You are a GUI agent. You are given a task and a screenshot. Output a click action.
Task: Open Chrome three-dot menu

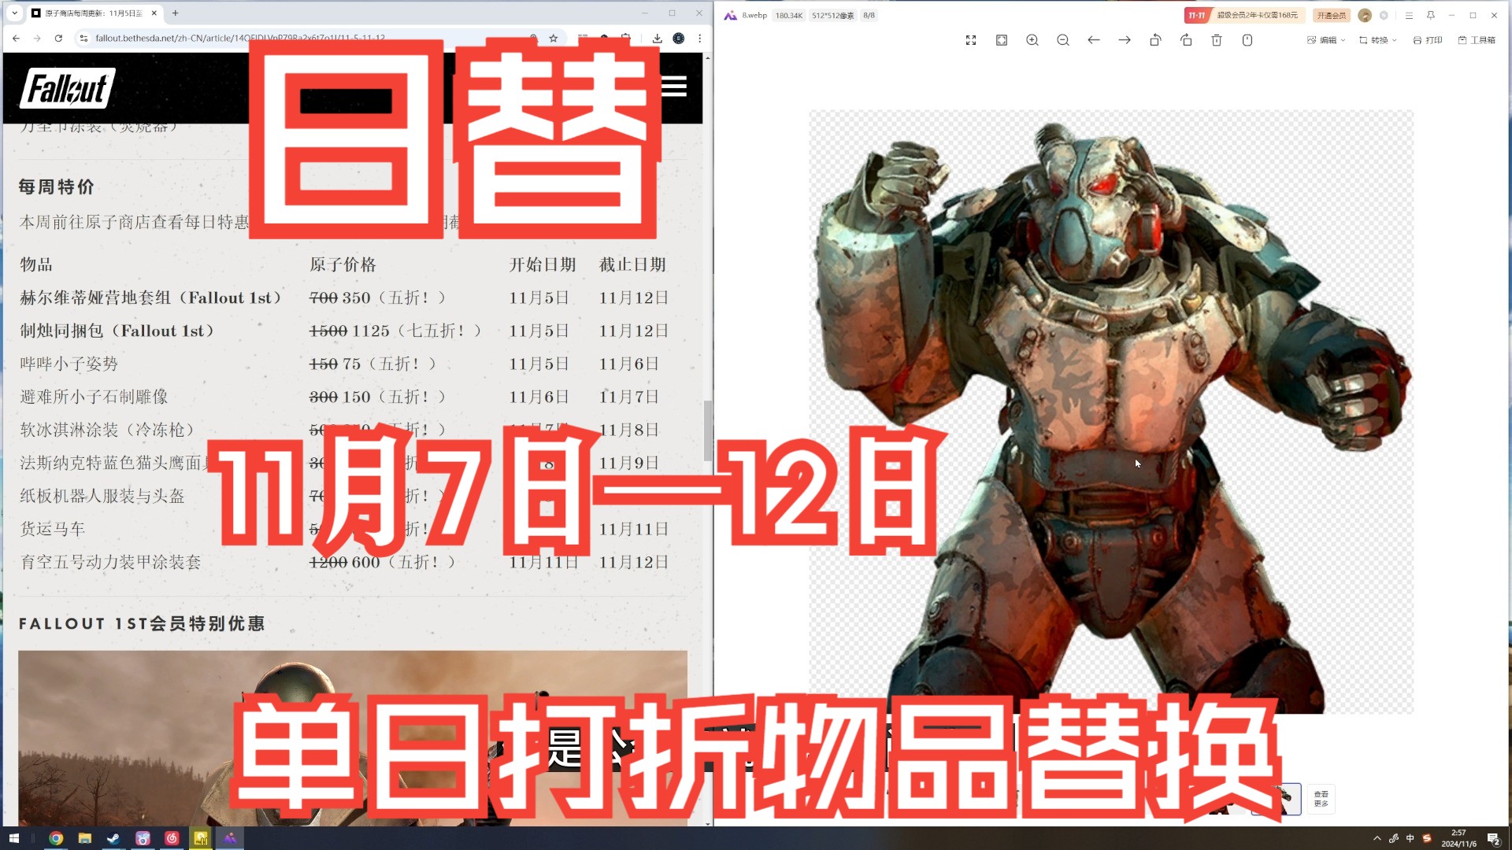pyautogui.click(x=699, y=38)
